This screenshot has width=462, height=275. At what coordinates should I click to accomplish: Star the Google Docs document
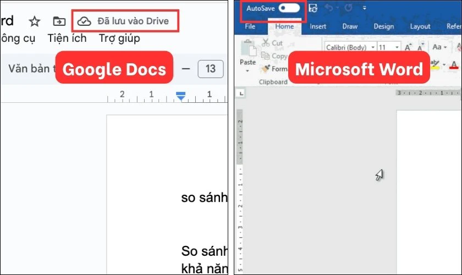pos(35,21)
